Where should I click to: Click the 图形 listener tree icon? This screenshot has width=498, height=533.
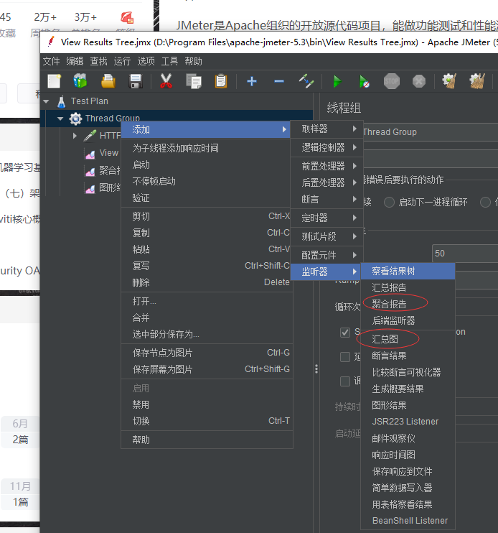tap(90, 188)
